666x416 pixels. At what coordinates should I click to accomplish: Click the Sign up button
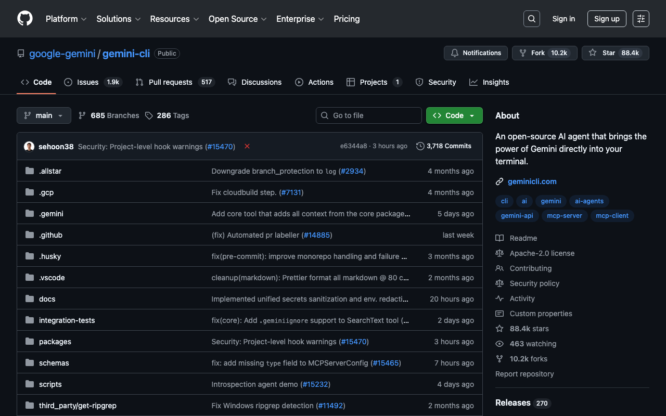pos(607,19)
